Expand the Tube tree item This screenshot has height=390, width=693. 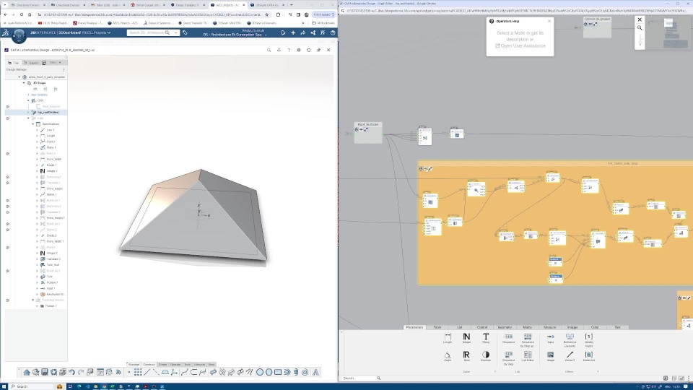click(x=37, y=277)
